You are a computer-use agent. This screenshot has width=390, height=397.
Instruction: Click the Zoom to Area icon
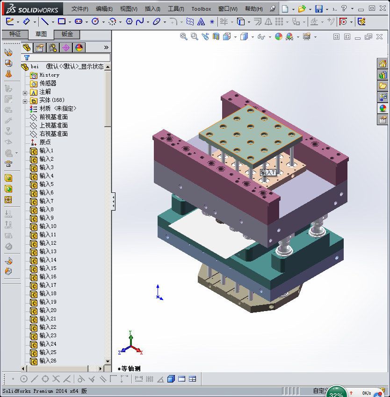194,37
